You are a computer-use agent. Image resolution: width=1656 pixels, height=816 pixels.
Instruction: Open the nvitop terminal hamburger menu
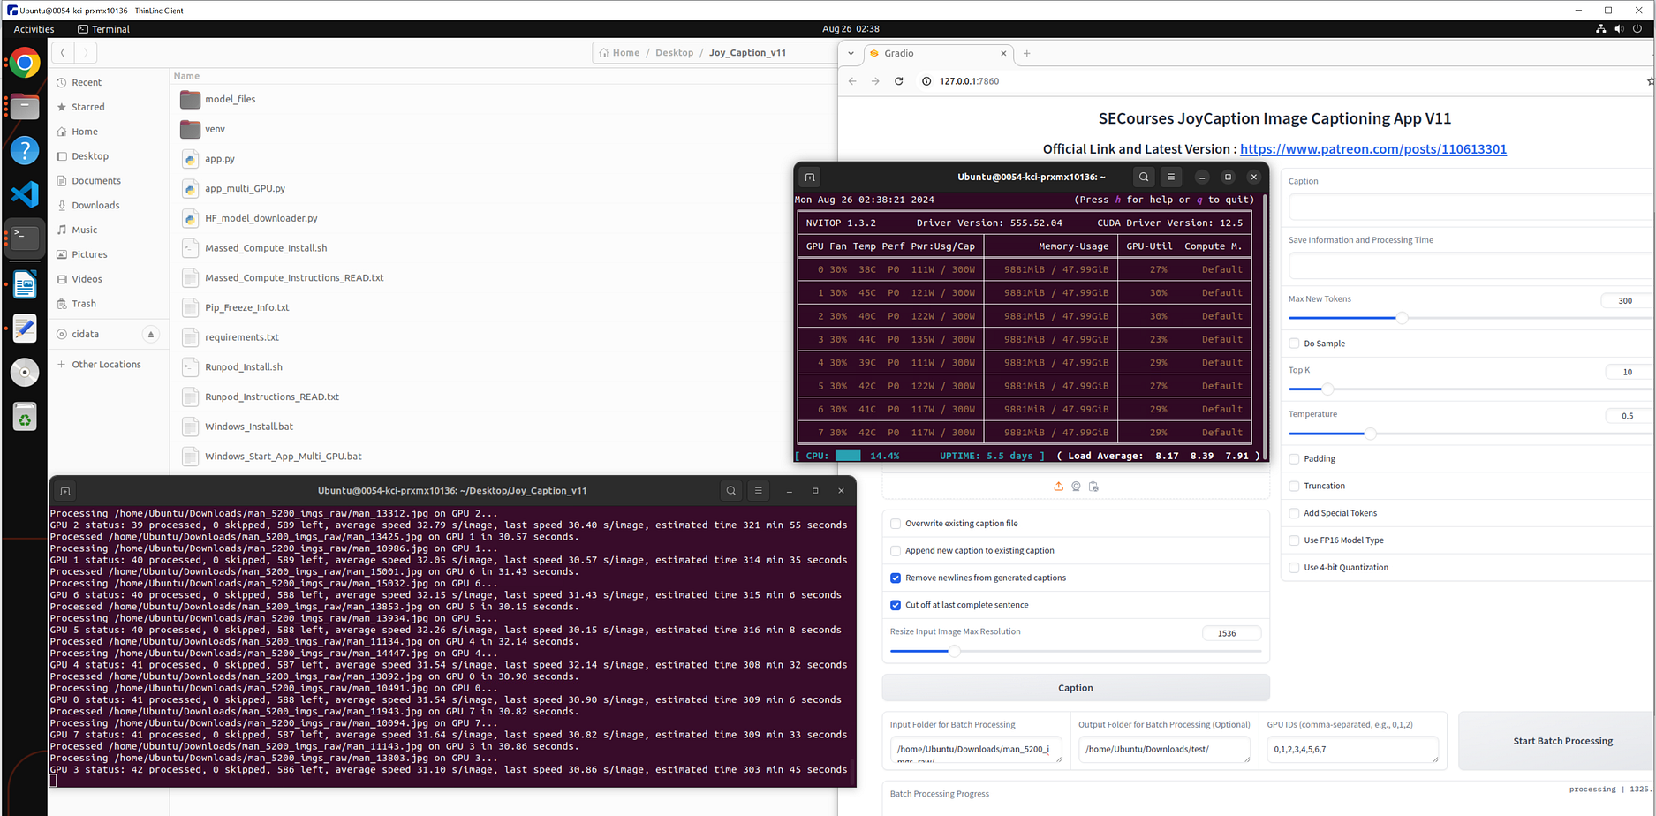[x=1171, y=177]
